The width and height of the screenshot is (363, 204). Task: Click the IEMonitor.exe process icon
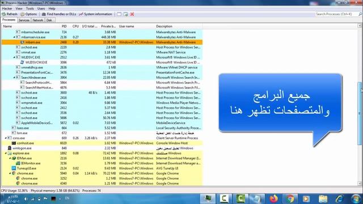(18, 163)
